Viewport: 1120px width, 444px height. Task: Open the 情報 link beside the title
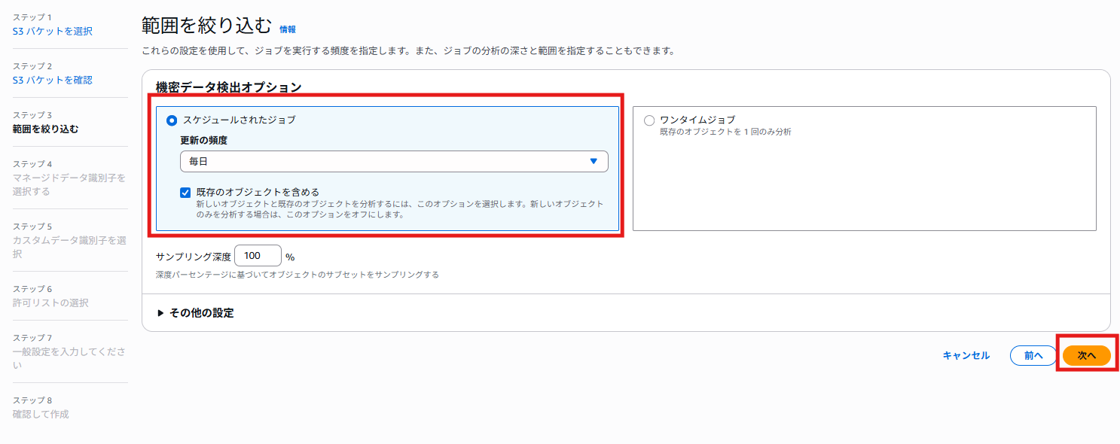[x=288, y=29]
